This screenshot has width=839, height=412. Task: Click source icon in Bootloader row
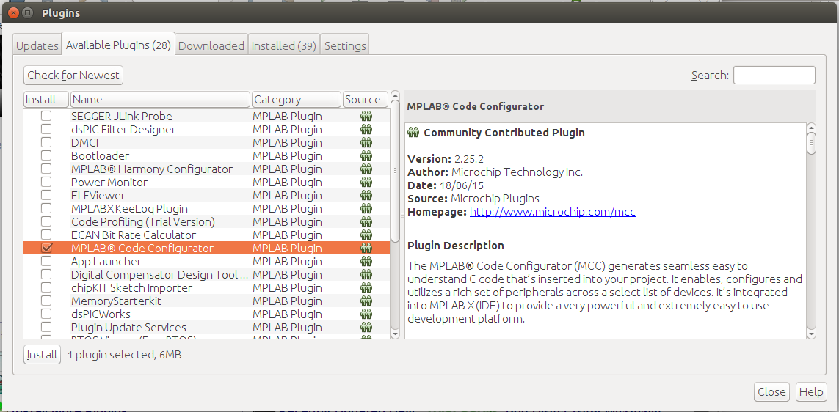click(x=366, y=155)
